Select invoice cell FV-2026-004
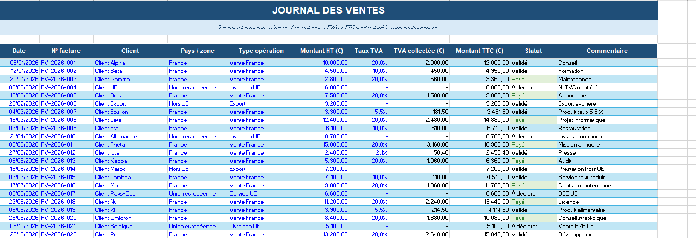Image resolution: width=696 pixels, height=238 pixels. 66,87
